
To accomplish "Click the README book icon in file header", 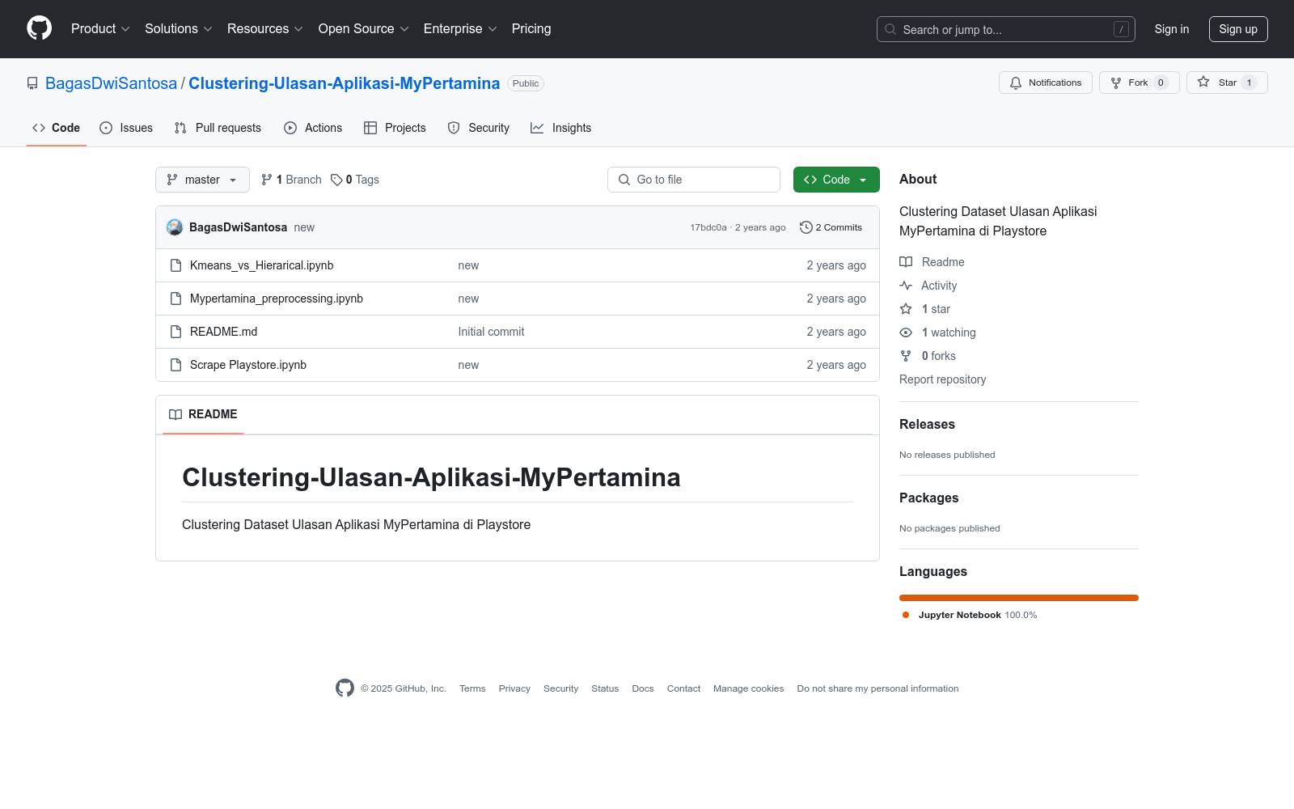I will pyautogui.click(x=175, y=414).
